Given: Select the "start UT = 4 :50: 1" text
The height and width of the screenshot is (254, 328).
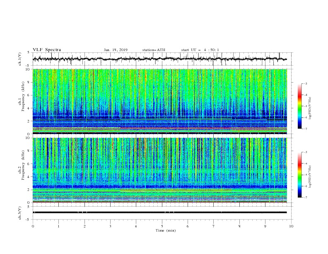Looking at the screenshot, I should tap(200, 50).
